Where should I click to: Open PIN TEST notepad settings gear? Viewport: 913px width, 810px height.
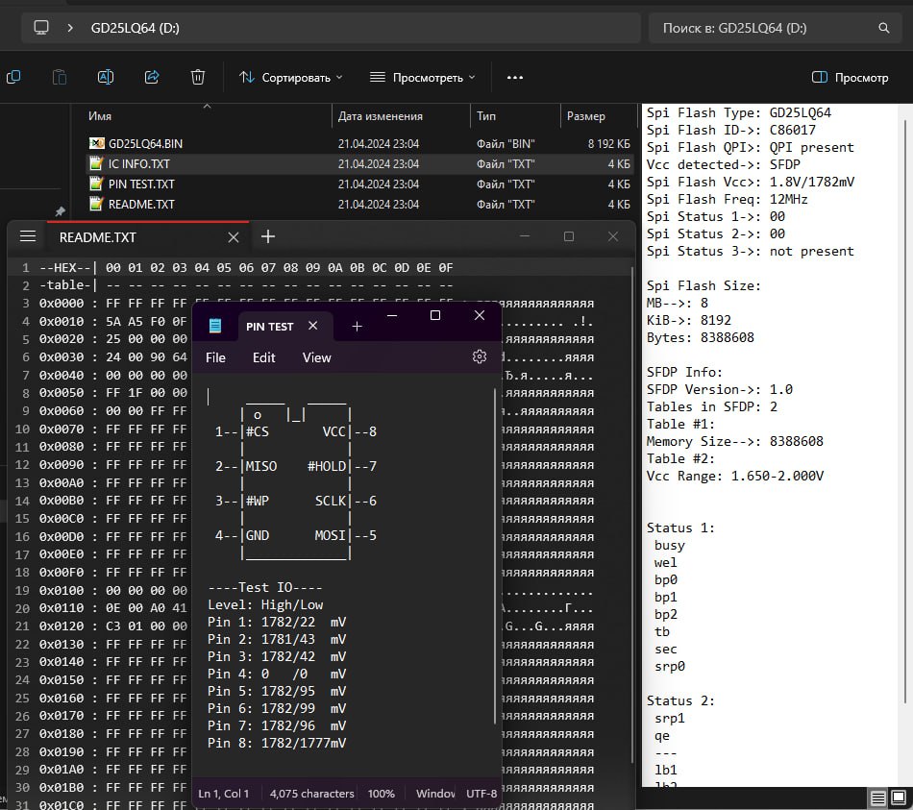(480, 356)
